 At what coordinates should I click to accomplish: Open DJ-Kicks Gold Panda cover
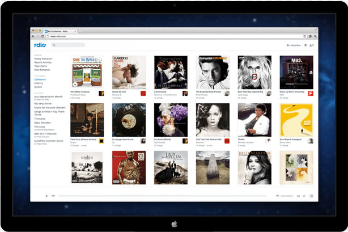click(x=171, y=120)
